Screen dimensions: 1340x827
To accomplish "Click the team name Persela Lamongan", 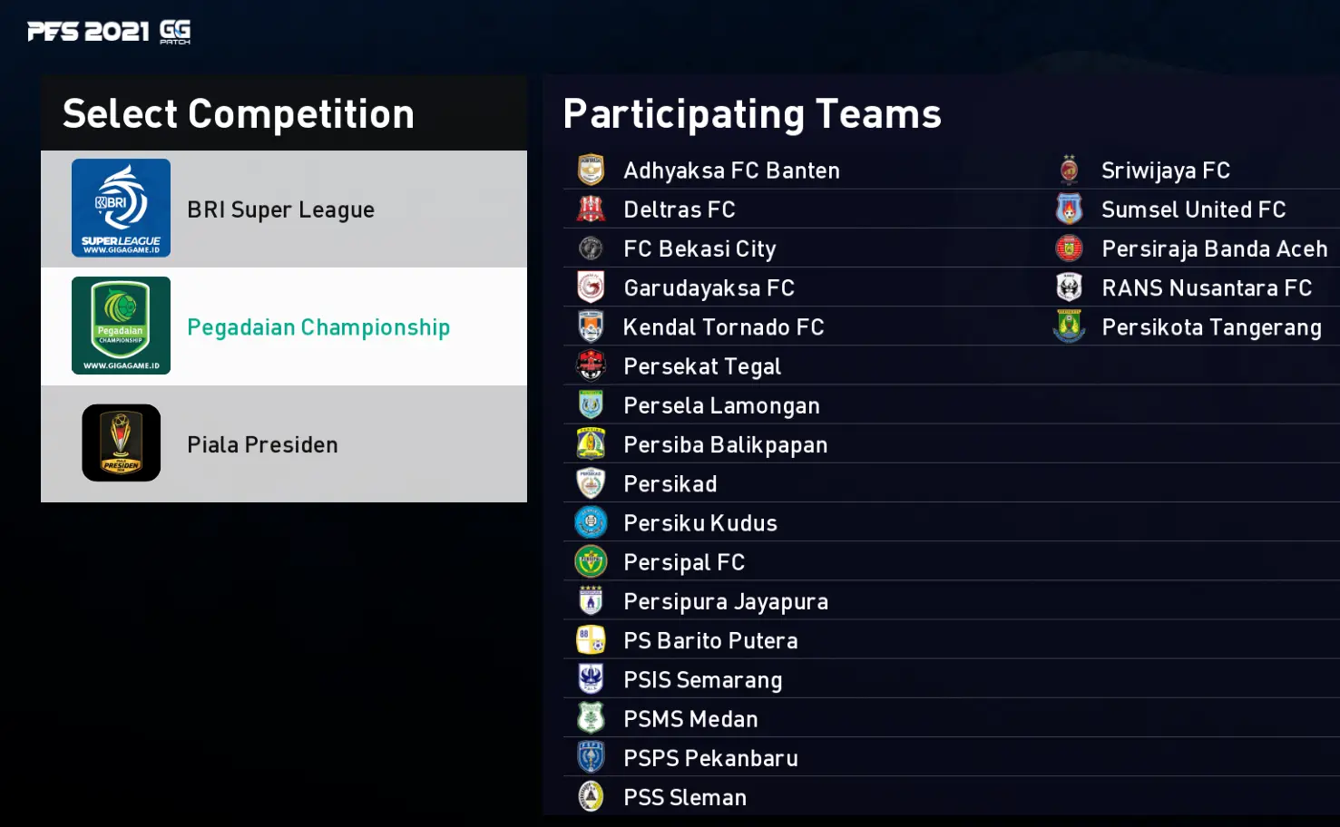I will coord(721,405).
